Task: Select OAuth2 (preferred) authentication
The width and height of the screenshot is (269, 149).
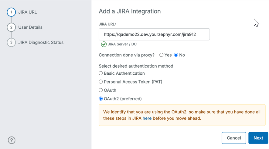Action: coord(101,99)
